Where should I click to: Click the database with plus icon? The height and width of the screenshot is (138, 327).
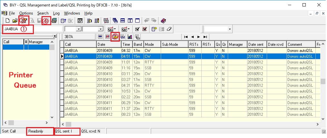[154, 29]
